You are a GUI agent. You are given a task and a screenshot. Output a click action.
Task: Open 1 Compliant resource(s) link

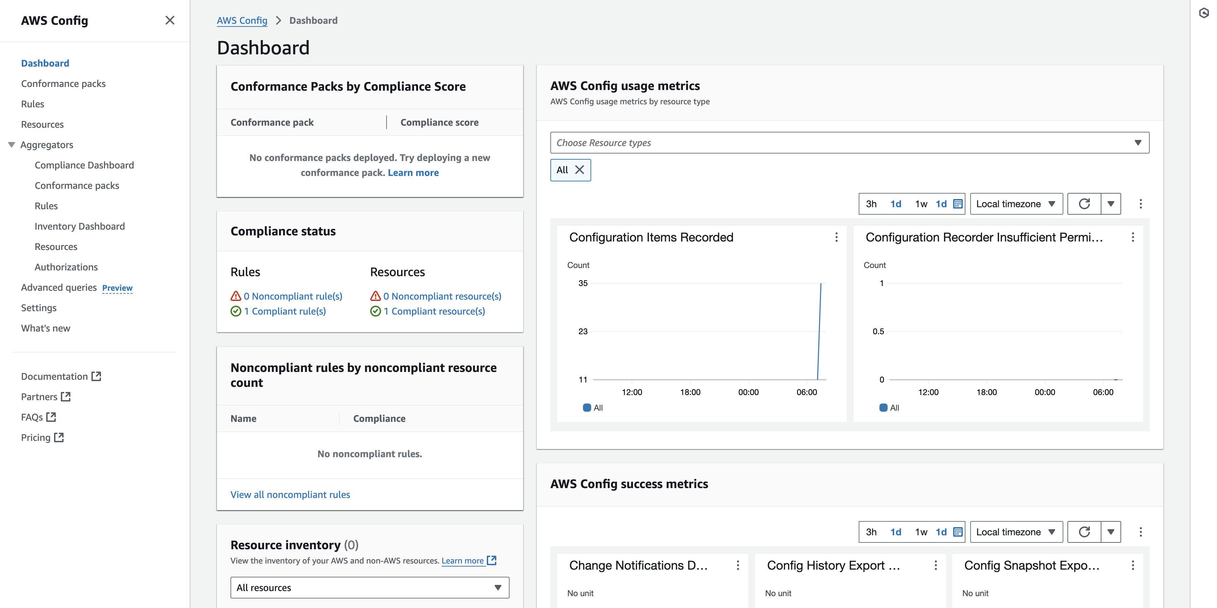(x=434, y=311)
